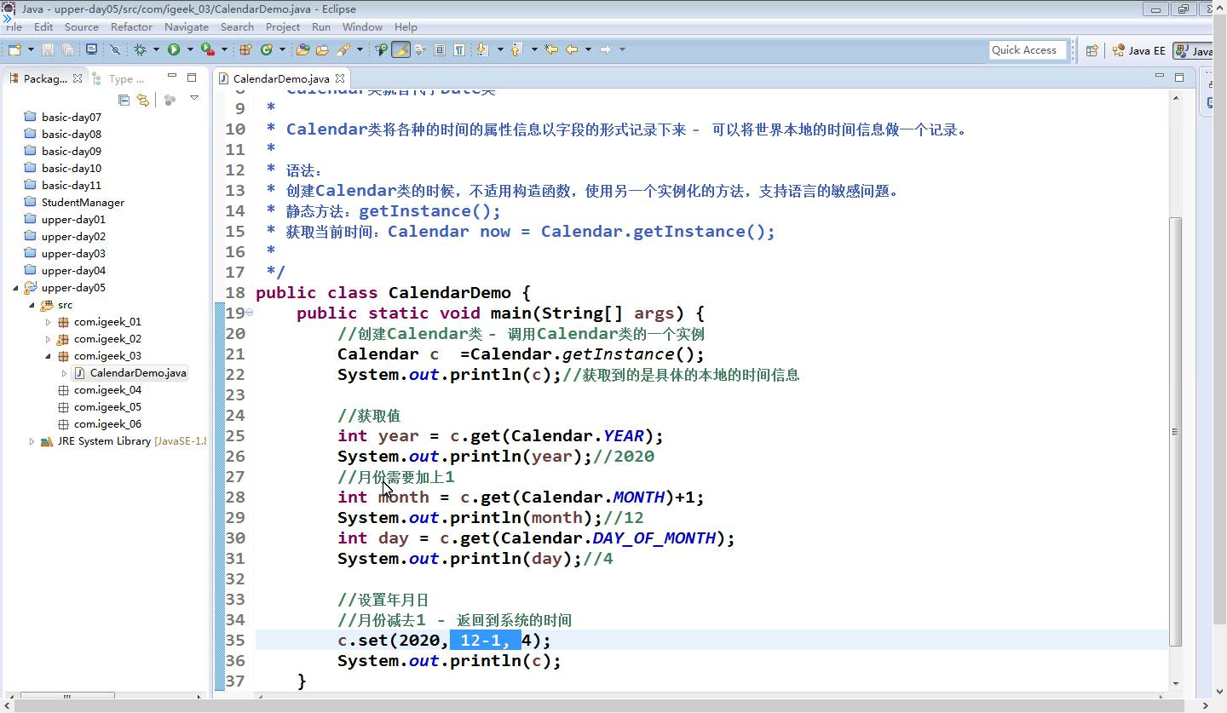Image resolution: width=1227 pixels, height=713 pixels.
Task: Open the External Tools dropdown arrow
Action: point(222,50)
